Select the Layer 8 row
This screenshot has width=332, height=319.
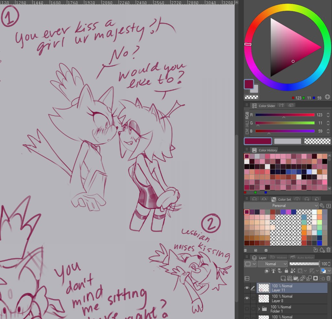(293, 298)
